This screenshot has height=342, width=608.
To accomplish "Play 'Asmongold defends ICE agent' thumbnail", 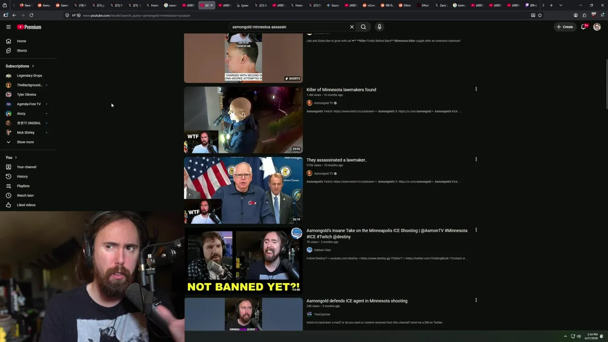I will [243, 314].
